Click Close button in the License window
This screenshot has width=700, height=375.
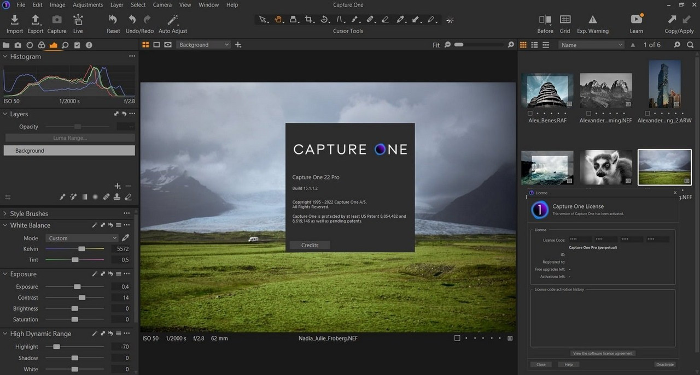[x=540, y=364]
